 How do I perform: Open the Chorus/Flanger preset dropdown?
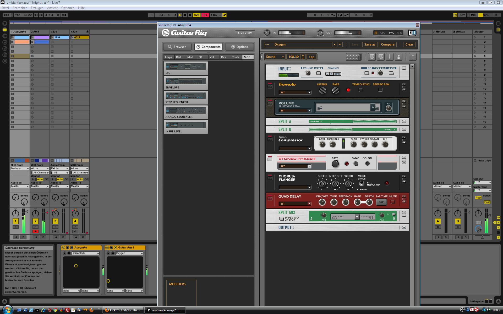[309, 188]
